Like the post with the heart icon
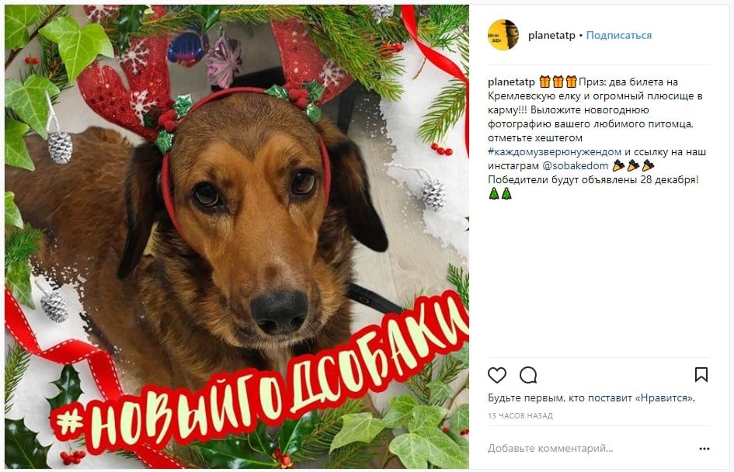The image size is (734, 472). click(x=496, y=375)
